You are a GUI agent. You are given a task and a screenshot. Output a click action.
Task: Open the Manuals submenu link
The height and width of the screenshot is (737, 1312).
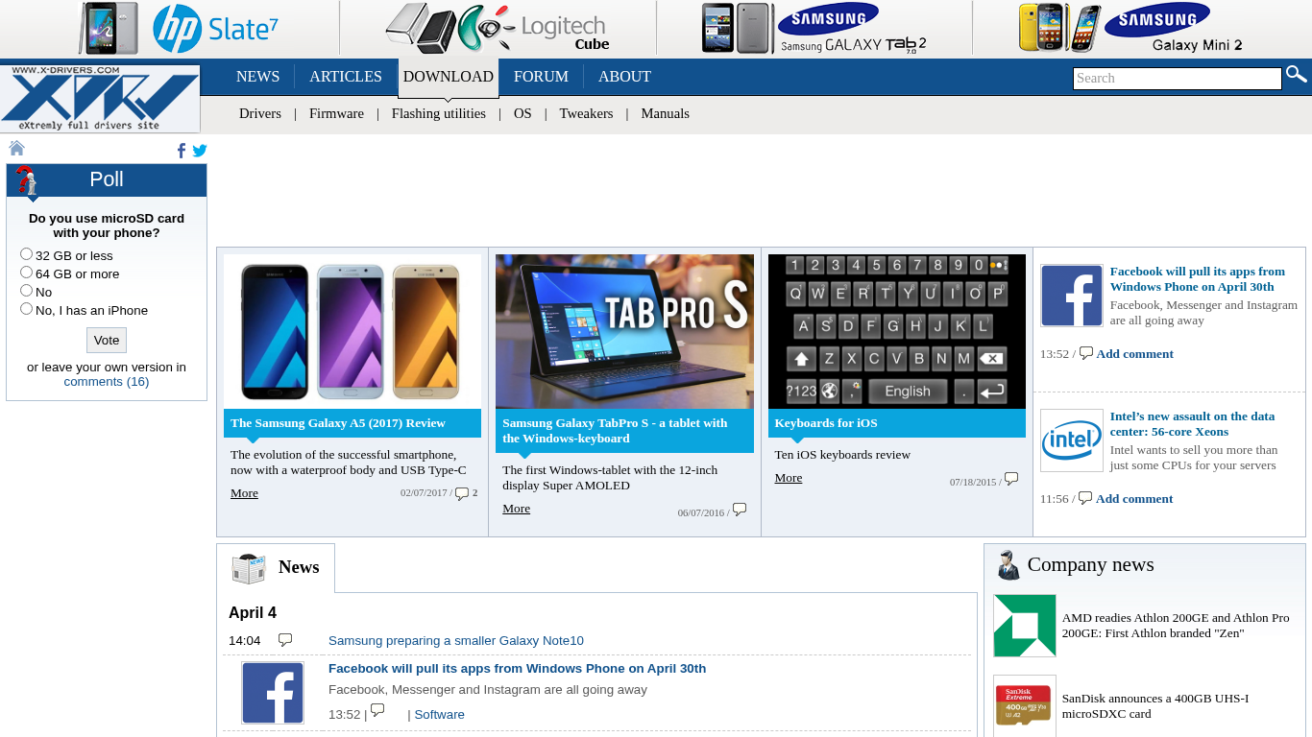click(666, 113)
